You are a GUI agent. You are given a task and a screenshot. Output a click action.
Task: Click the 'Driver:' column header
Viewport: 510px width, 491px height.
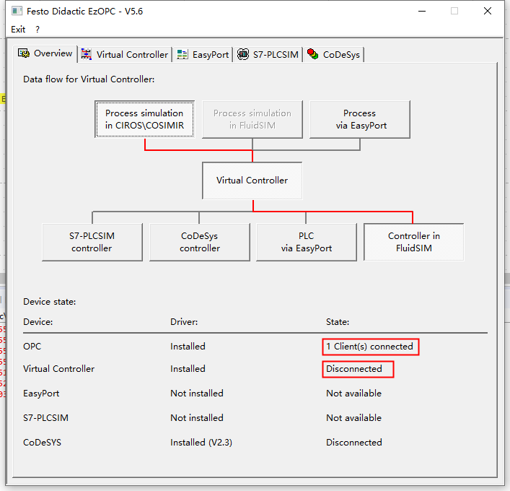[x=184, y=322]
